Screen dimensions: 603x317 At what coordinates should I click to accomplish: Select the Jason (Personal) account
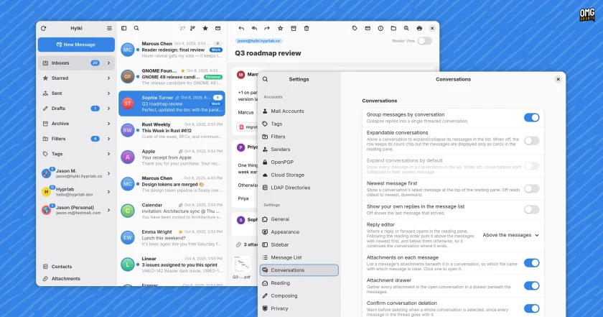click(x=76, y=210)
